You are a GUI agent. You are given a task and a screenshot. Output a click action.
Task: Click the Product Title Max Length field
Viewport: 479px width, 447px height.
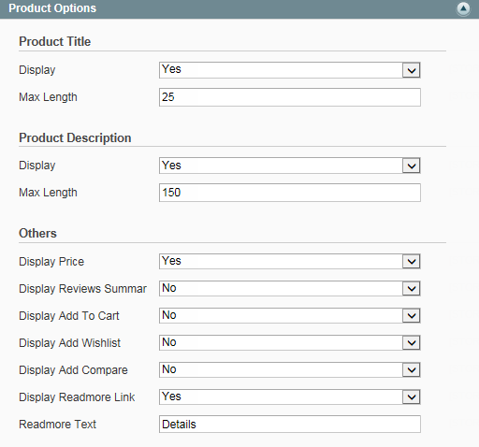[290, 97]
